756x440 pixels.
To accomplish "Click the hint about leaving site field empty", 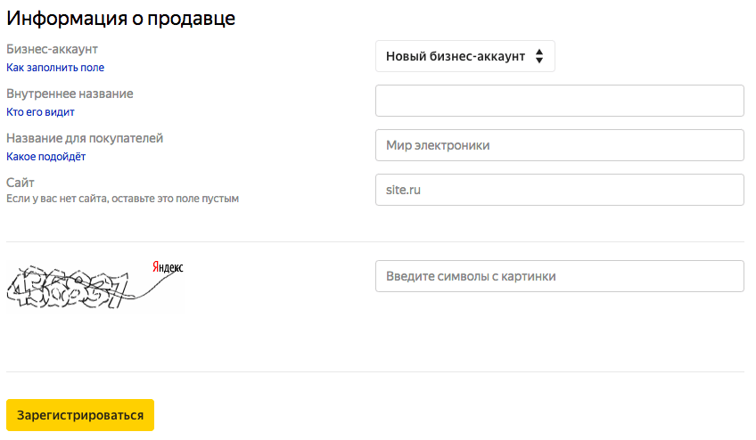I will (x=122, y=199).
